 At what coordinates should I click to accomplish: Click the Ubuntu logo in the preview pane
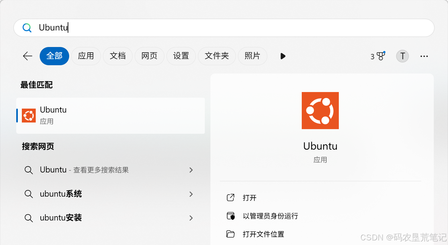pos(320,110)
